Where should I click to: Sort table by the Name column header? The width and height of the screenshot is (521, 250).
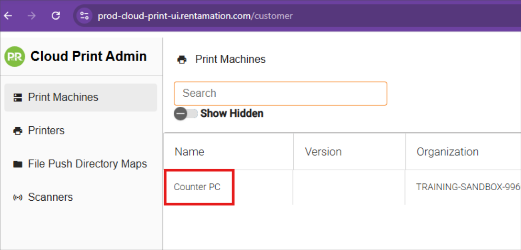[x=189, y=152]
